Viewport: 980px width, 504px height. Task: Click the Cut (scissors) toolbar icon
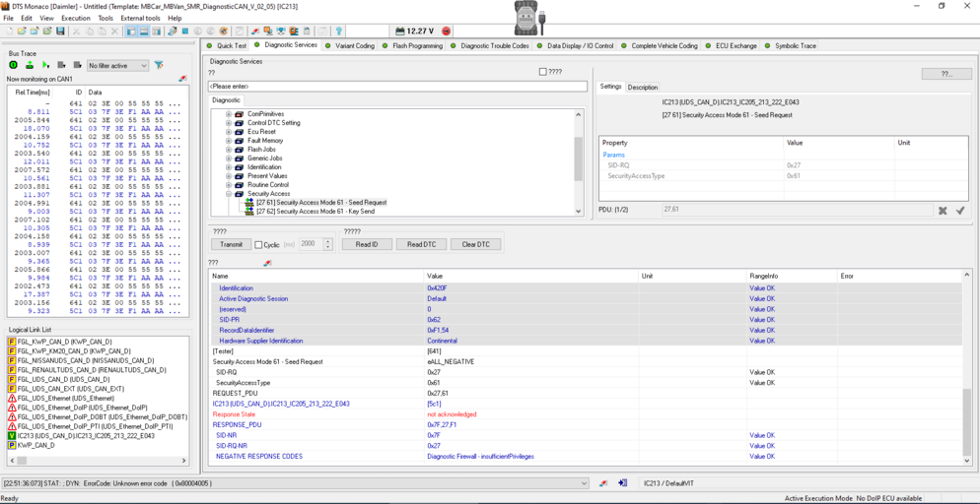pyautogui.click(x=76, y=31)
